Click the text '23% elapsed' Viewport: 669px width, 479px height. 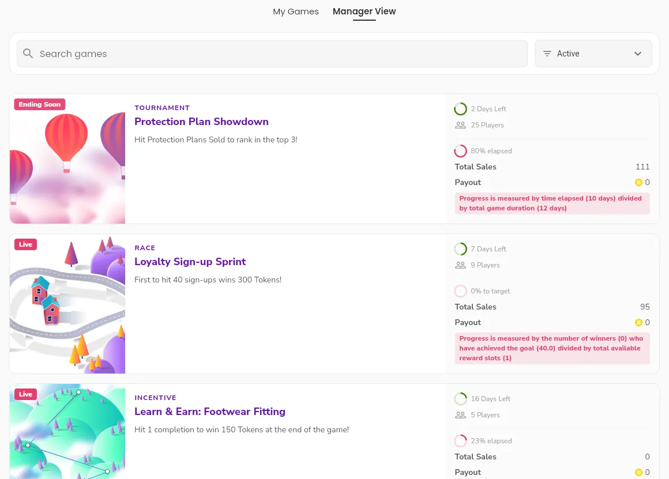[491, 440]
